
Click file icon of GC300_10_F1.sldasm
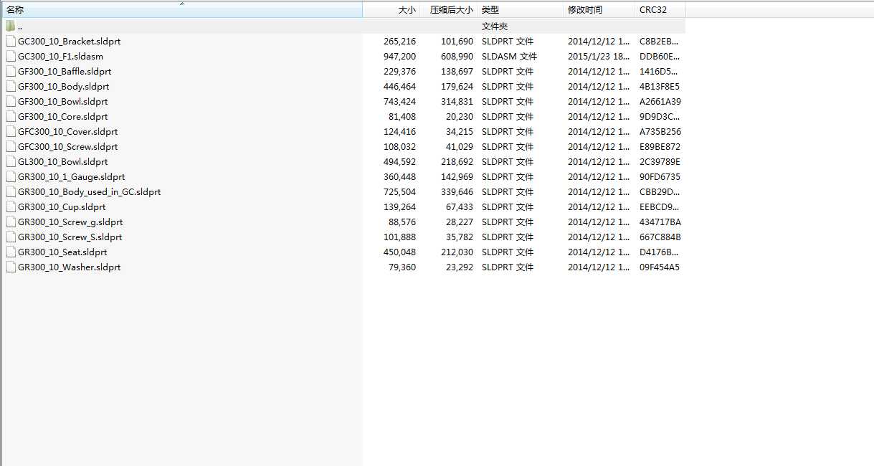[11, 56]
